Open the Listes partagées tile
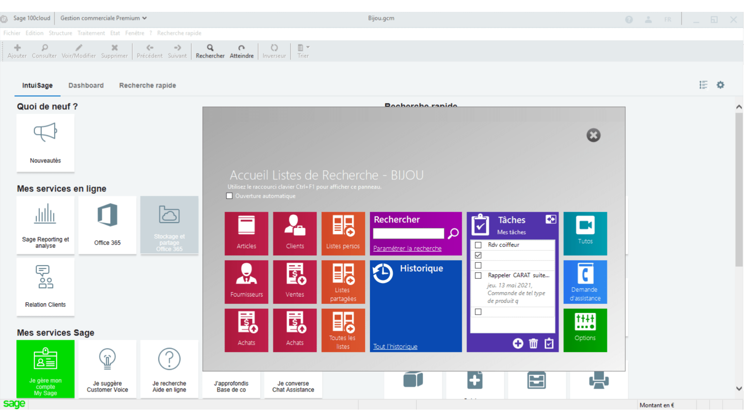744x418 pixels. coord(343,282)
